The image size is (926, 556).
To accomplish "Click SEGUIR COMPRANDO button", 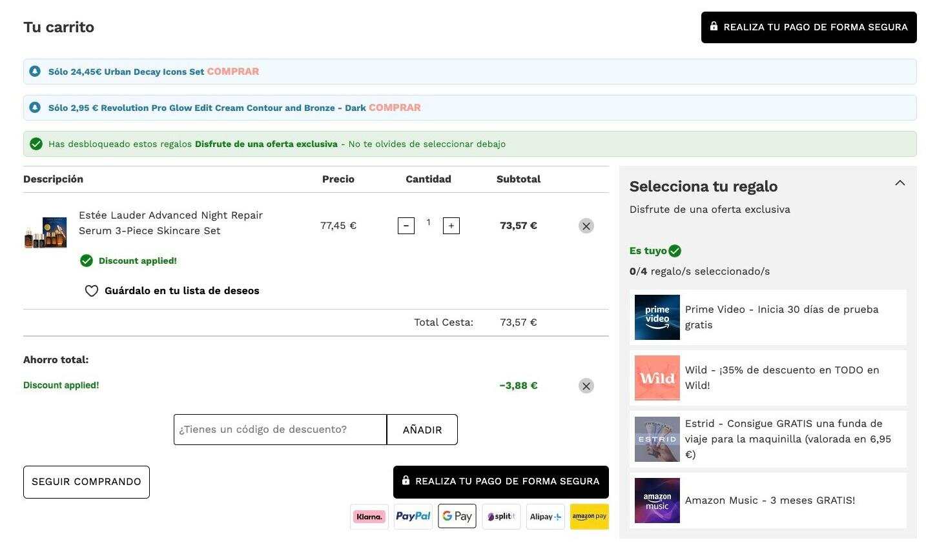I will tap(87, 482).
